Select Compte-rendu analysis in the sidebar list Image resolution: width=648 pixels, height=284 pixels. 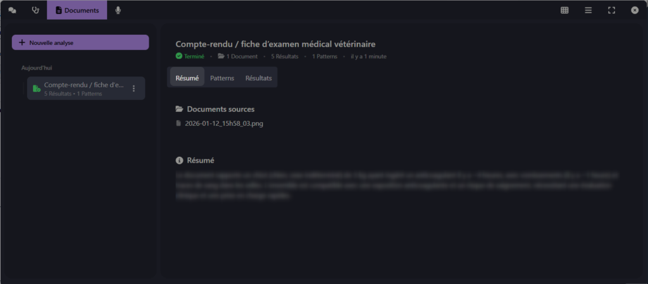click(x=84, y=89)
